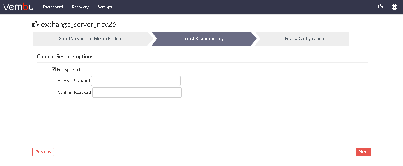Click the Previous button
Viewport: 403px width, 166px height.
43,152
